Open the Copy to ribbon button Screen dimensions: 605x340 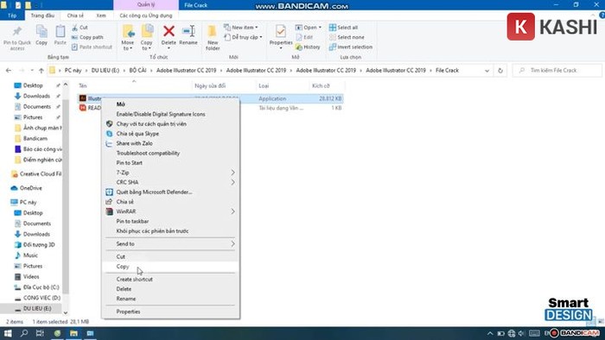pos(146,37)
